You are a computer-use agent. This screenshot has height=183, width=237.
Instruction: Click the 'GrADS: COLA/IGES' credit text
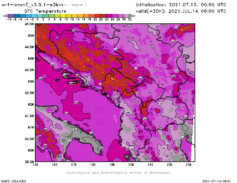[13, 181]
